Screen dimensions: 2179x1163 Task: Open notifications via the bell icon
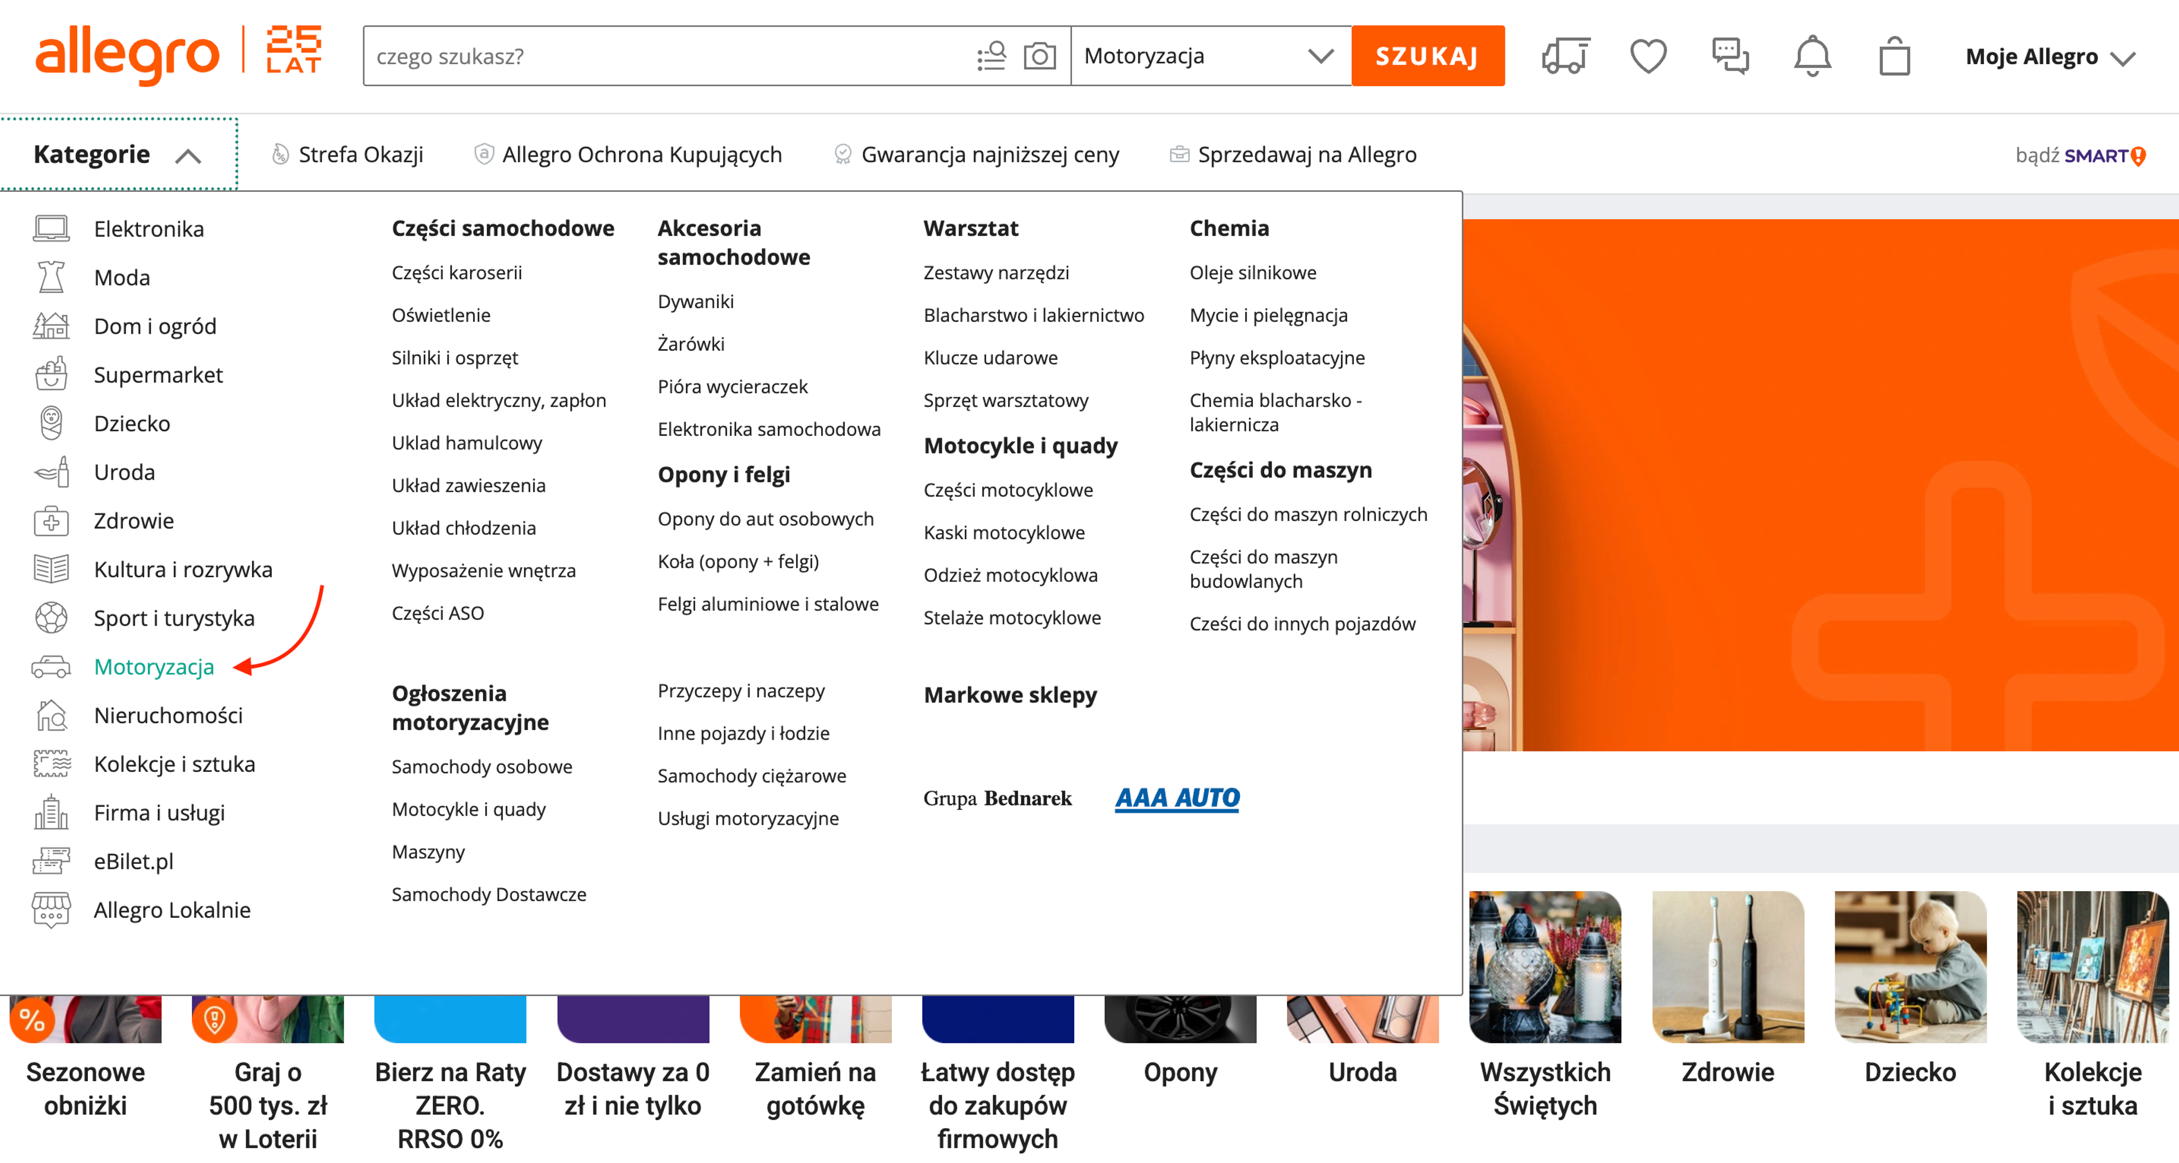click(x=1812, y=57)
